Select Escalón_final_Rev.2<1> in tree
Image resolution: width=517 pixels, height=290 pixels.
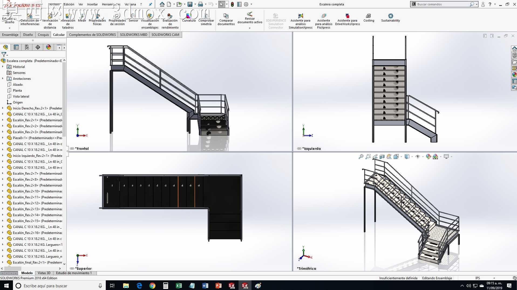pos(35,263)
